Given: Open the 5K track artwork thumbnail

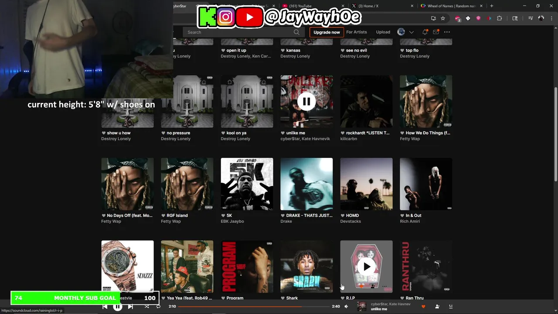Looking at the screenshot, I should [x=247, y=184].
